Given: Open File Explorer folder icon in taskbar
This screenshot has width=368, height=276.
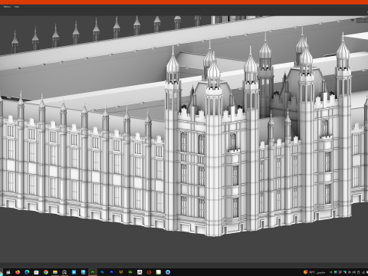Looking at the screenshot, I should 55,272.
